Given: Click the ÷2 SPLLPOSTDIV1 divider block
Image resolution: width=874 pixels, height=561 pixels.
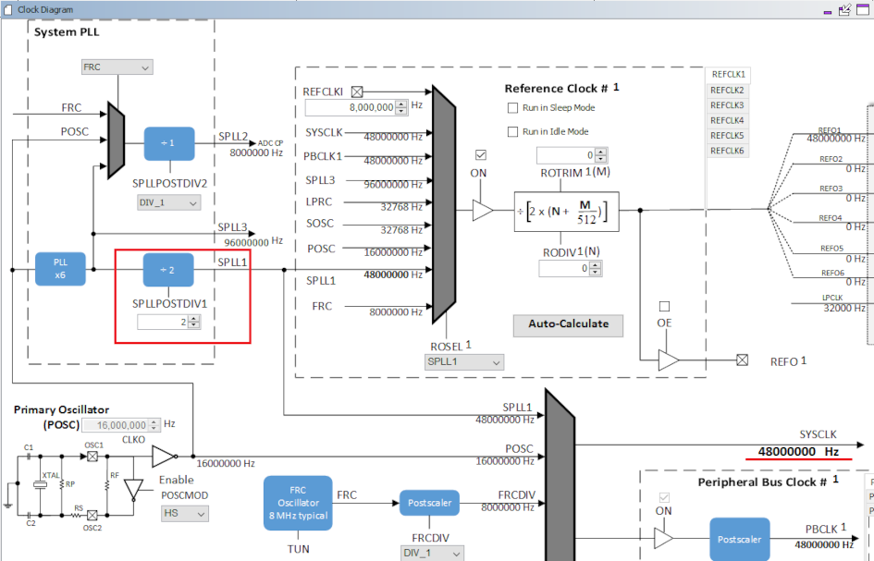Looking at the screenshot, I should click(168, 270).
